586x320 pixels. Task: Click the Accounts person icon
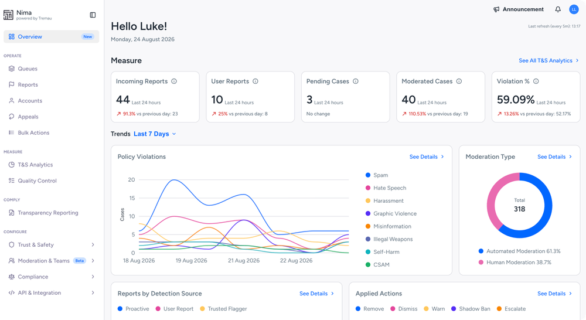point(12,101)
